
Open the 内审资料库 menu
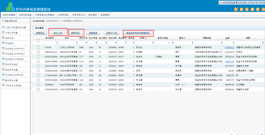tap(63, 15)
